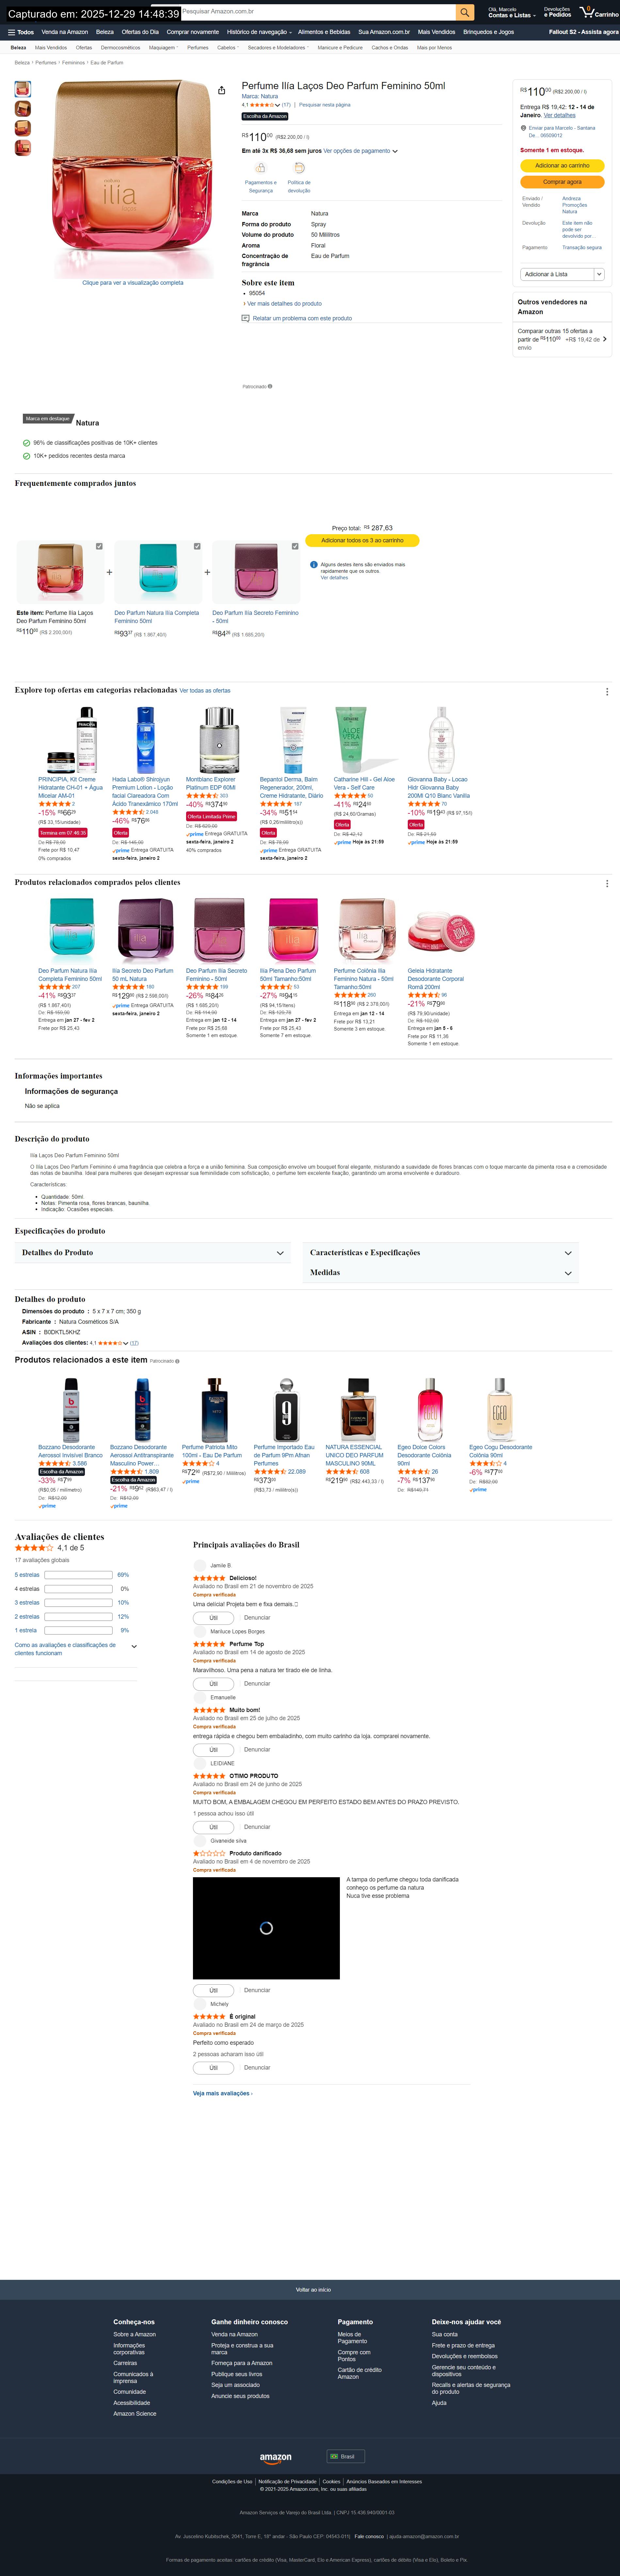Click the Comprar agora button
Image resolution: width=620 pixels, height=2576 pixels.
click(x=562, y=182)
